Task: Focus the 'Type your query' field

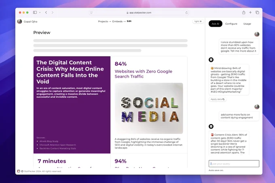Action: pyautogui.click(x=234, y=164)
